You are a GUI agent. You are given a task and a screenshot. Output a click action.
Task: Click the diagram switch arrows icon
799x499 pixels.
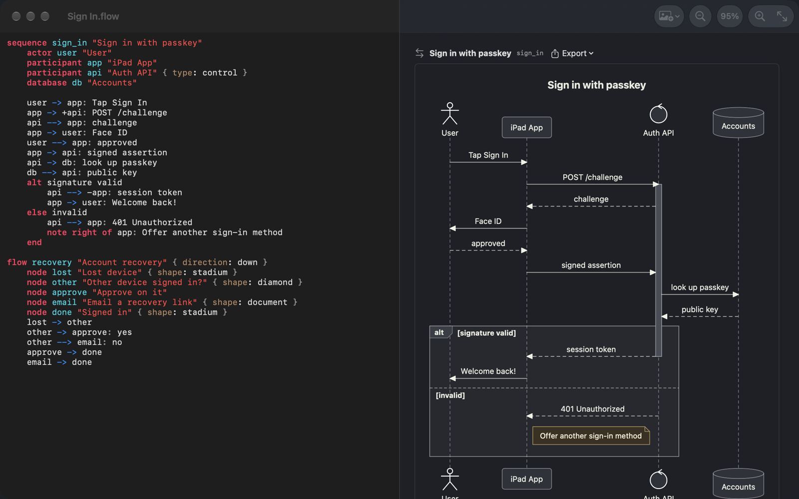point(419,53)
